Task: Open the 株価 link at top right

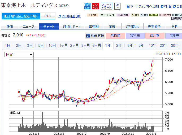Action: pos(168,6)
